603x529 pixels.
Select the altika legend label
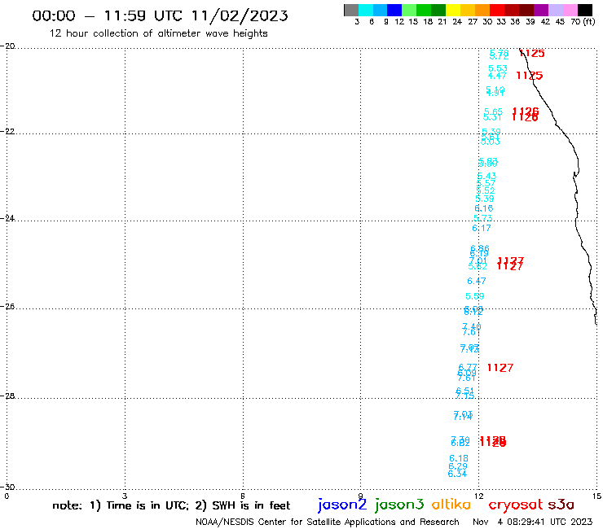tap(451, 505)
